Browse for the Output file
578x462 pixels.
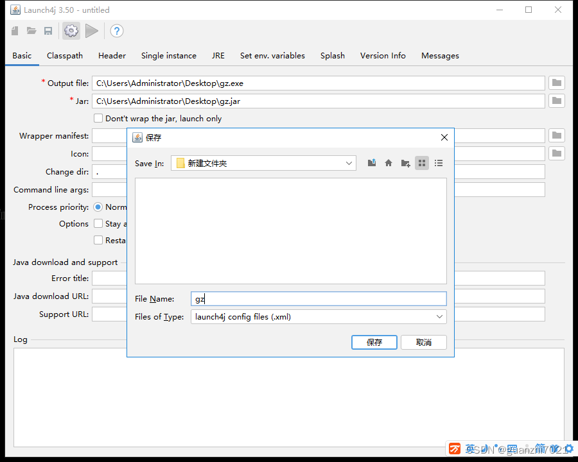pos(556,83)
